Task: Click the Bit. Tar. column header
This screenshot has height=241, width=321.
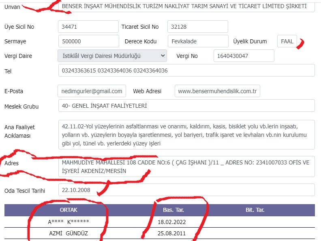Action: pyautogui.click(x=255, y=210)
